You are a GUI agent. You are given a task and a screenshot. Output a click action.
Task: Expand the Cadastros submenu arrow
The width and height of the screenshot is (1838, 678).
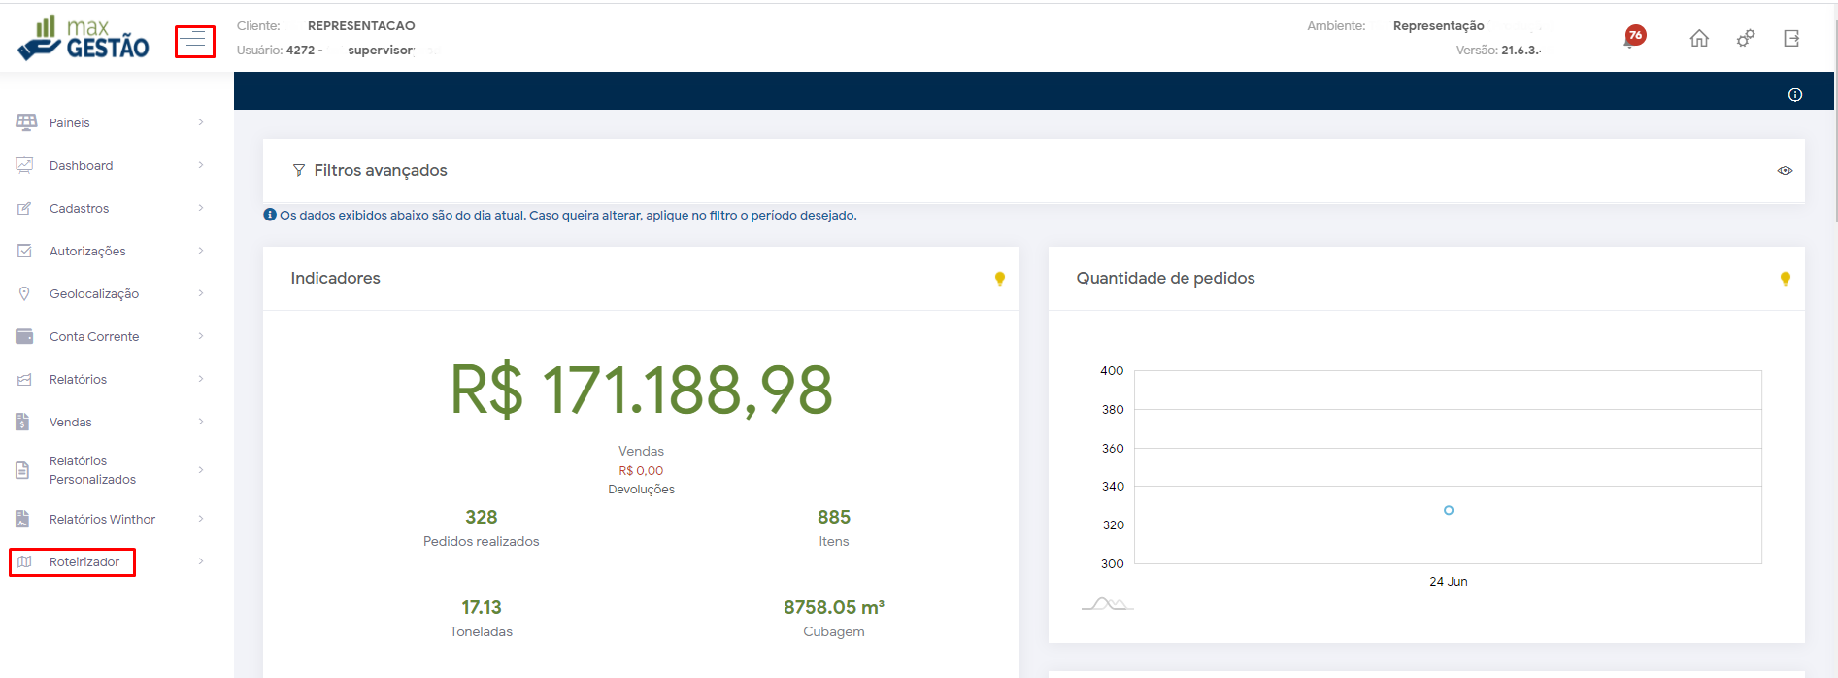201,208
